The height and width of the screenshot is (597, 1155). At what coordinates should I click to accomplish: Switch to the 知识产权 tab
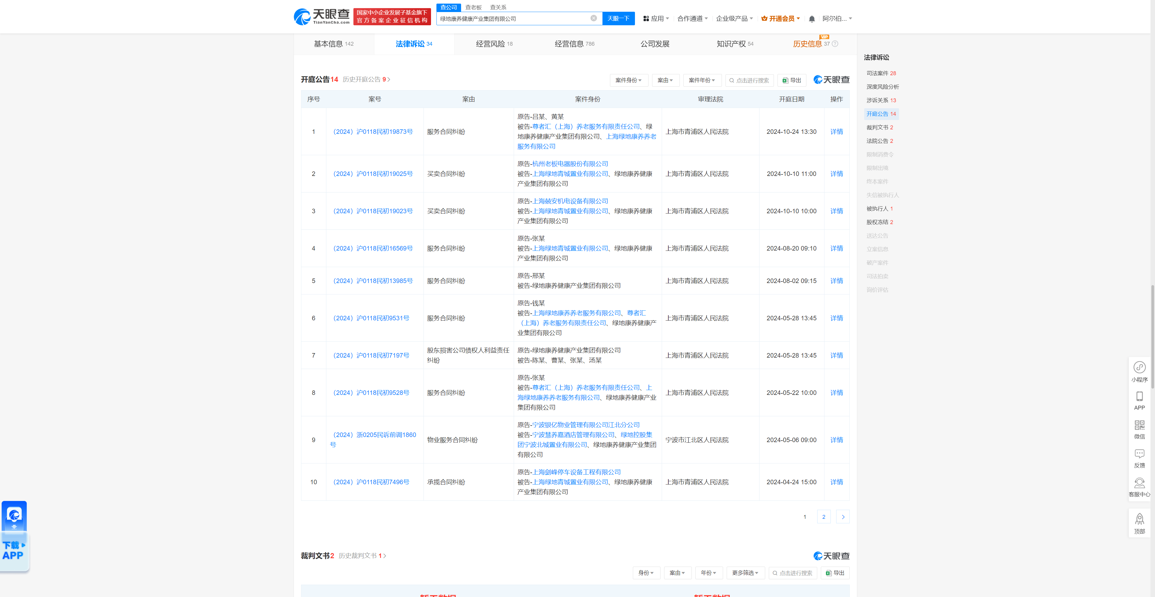(735, 44)
